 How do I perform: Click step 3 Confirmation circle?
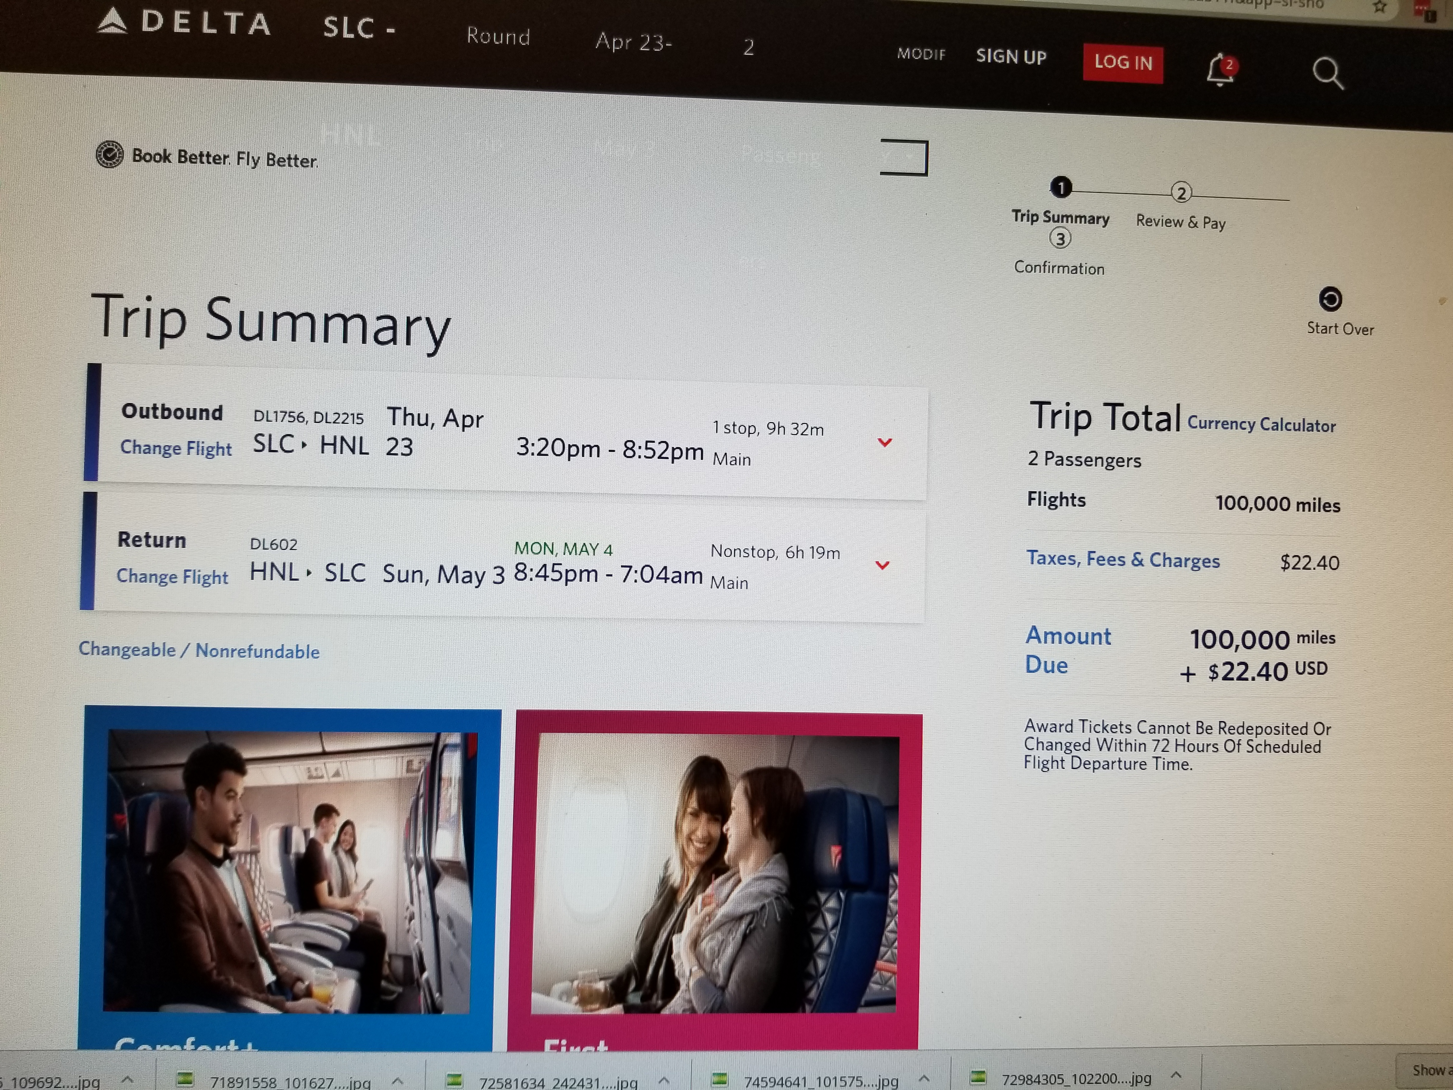1060,239
